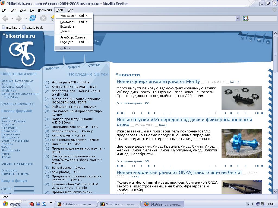Open the address bar history dropdown
Screen dimensions: 278x208
(238, 18)
